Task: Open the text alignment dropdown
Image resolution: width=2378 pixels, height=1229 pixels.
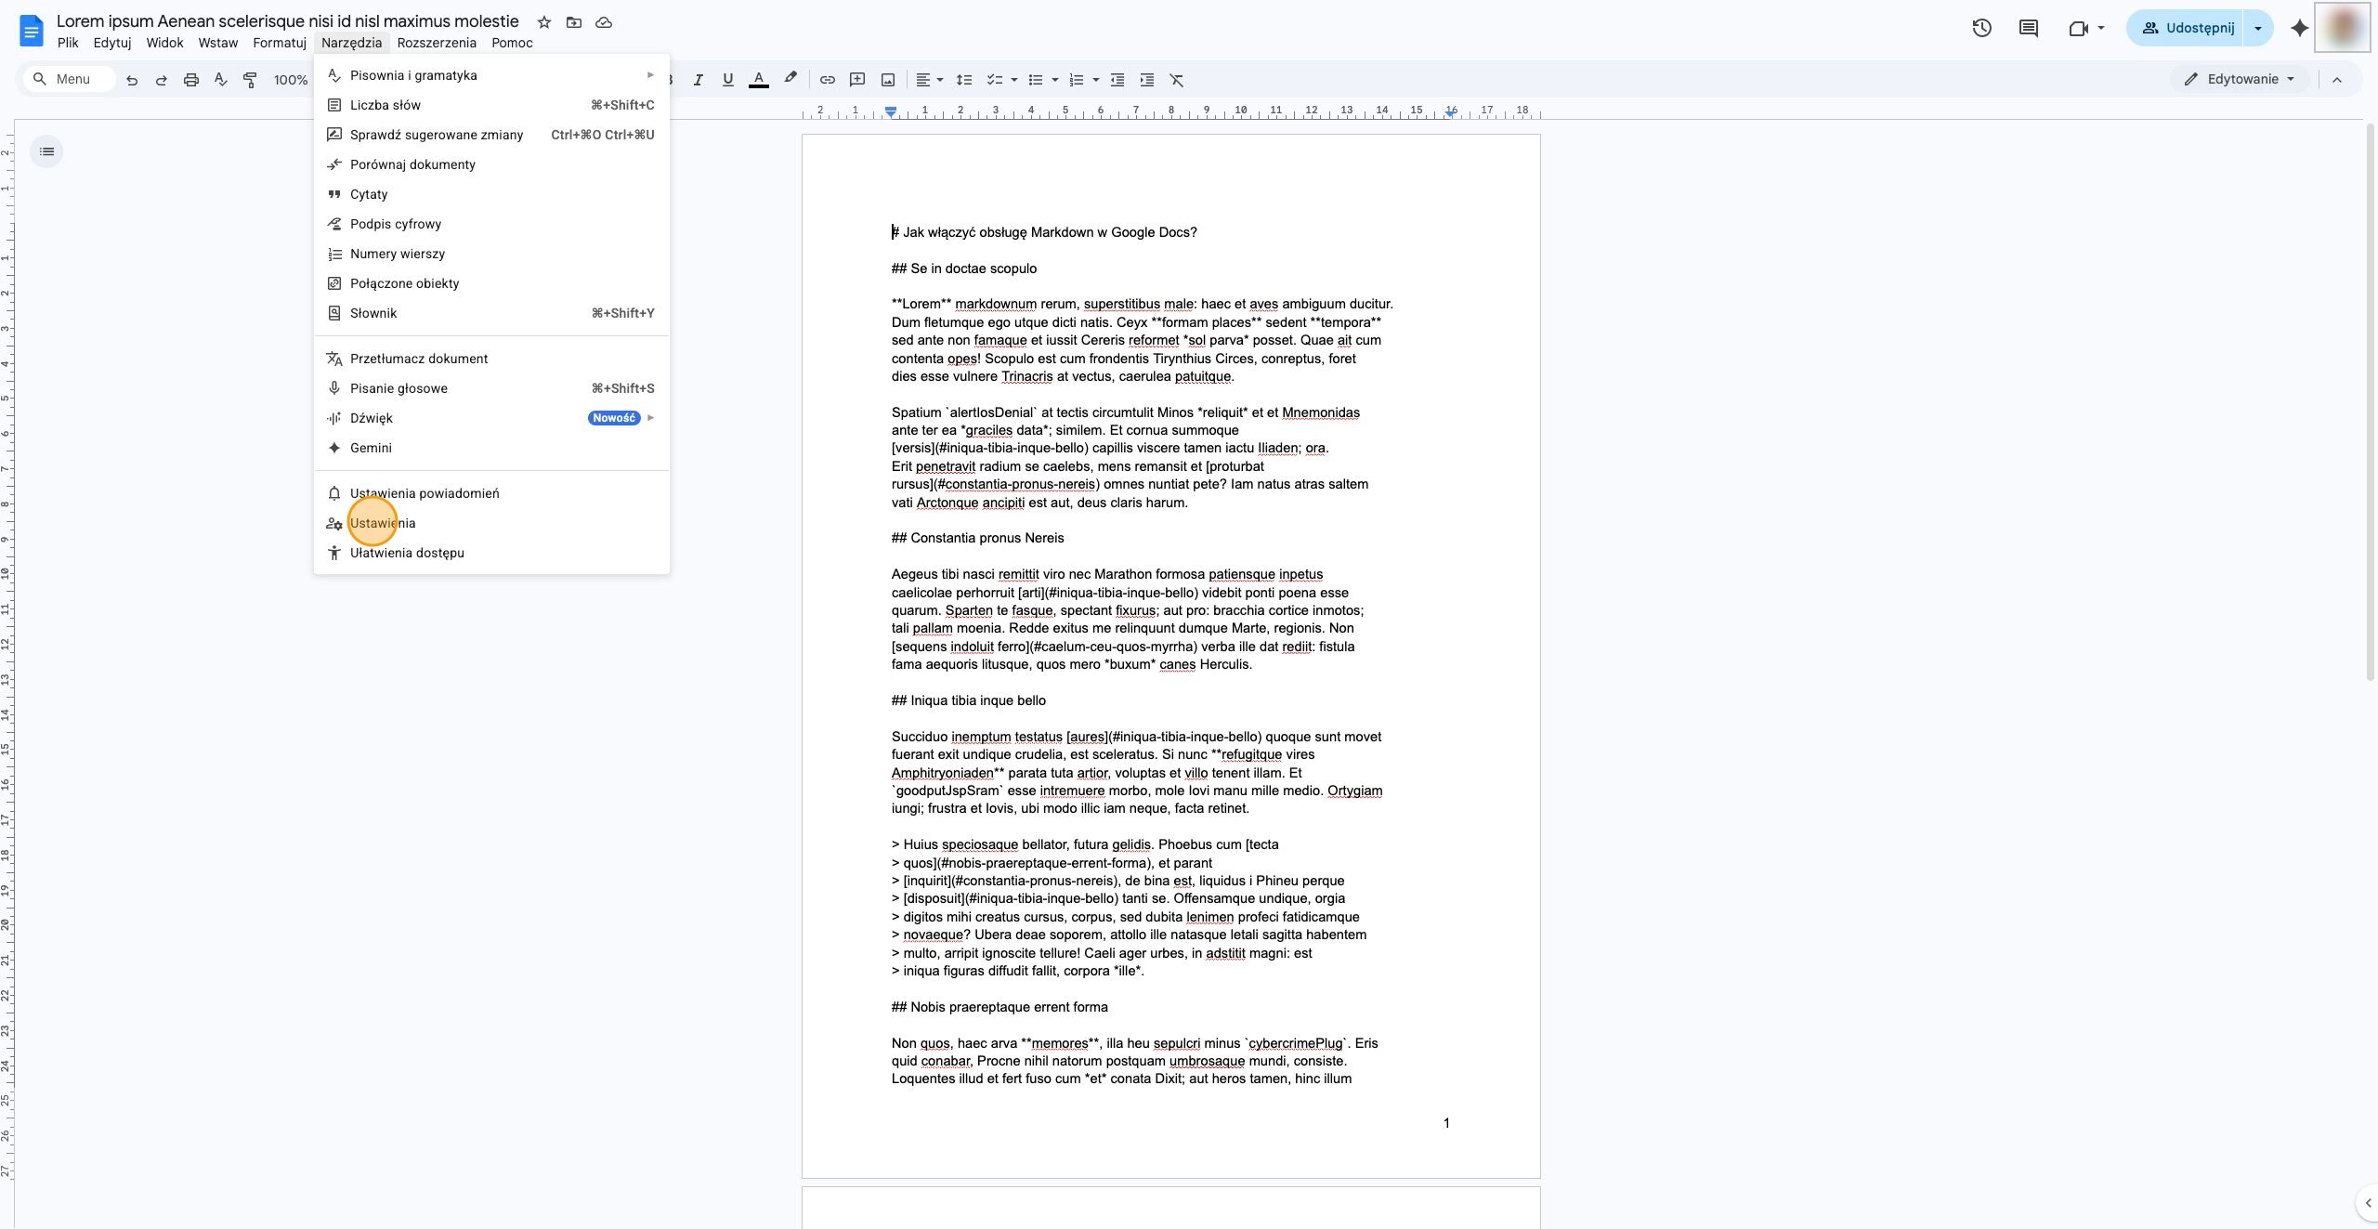Action: pos(930,80)
